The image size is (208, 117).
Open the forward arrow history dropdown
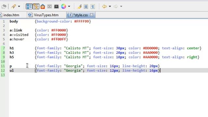click(x=121, y=6)
